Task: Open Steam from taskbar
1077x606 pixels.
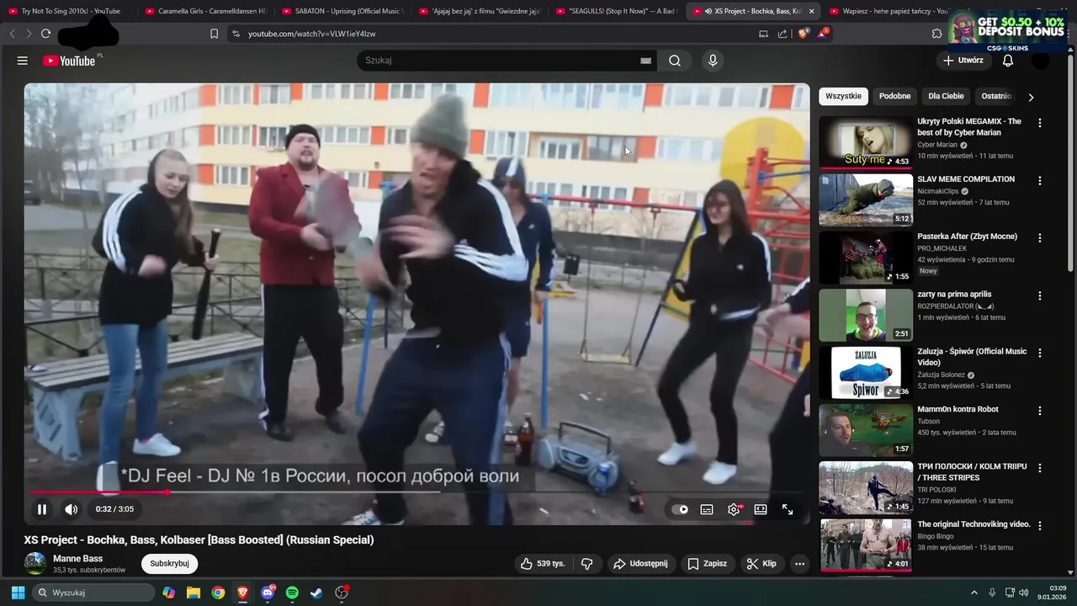Action: pyautogui.click(x=316, y=593)
